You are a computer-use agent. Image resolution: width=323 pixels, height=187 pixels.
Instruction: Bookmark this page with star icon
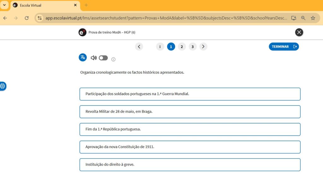(x=313, y=18)
